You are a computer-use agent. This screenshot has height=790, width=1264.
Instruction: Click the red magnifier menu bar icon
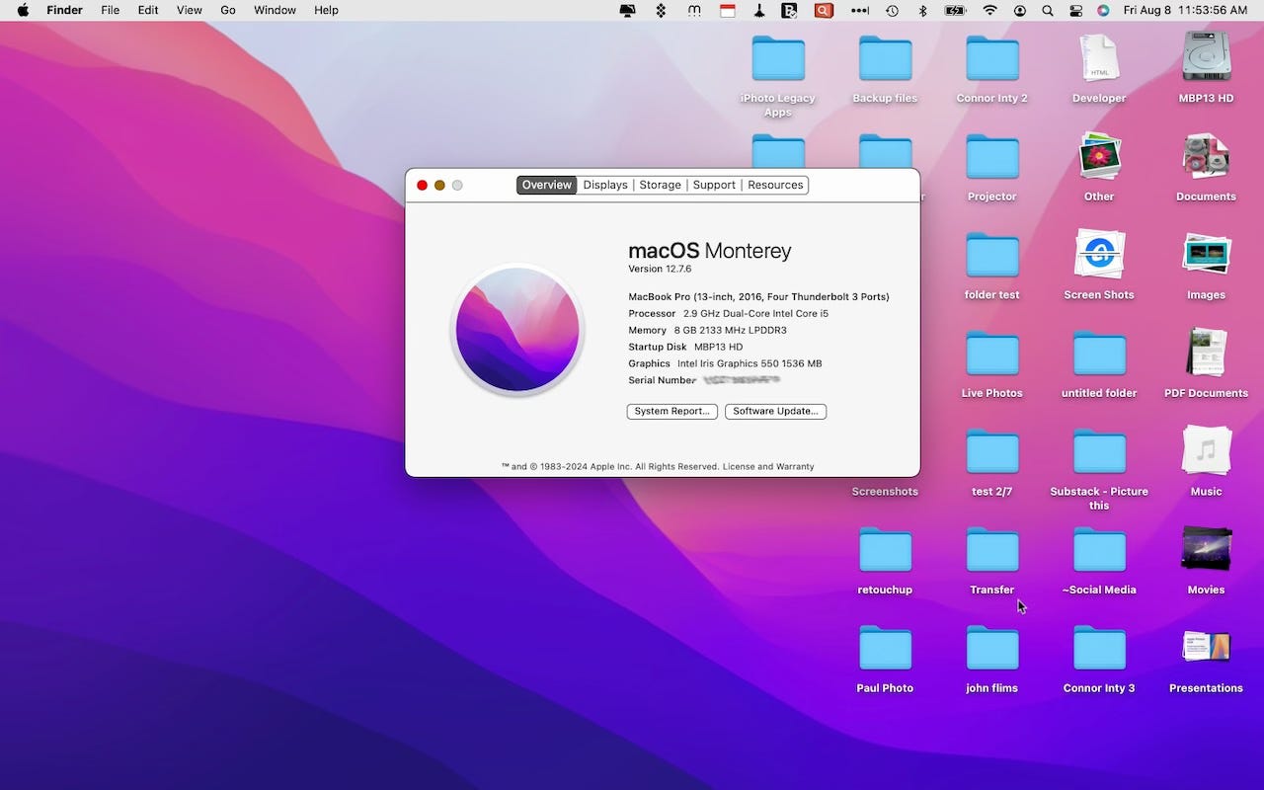point(824,10)
